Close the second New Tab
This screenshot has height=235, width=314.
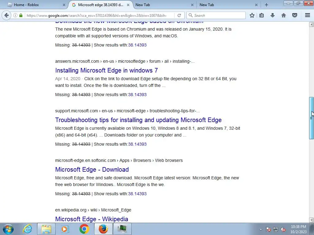(256, 5)
